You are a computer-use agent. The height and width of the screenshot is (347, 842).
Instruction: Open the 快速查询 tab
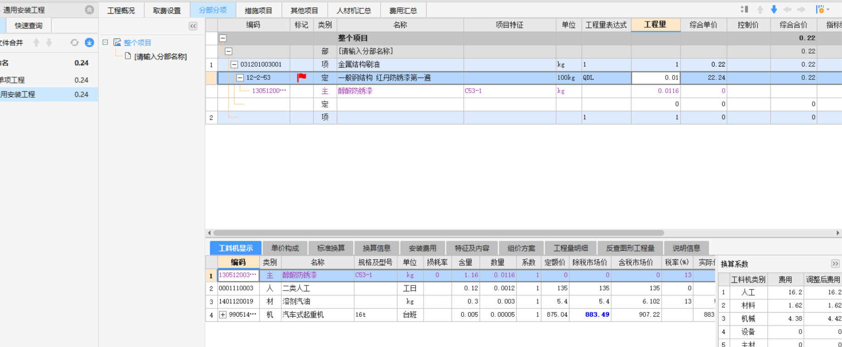click(28, 26)
